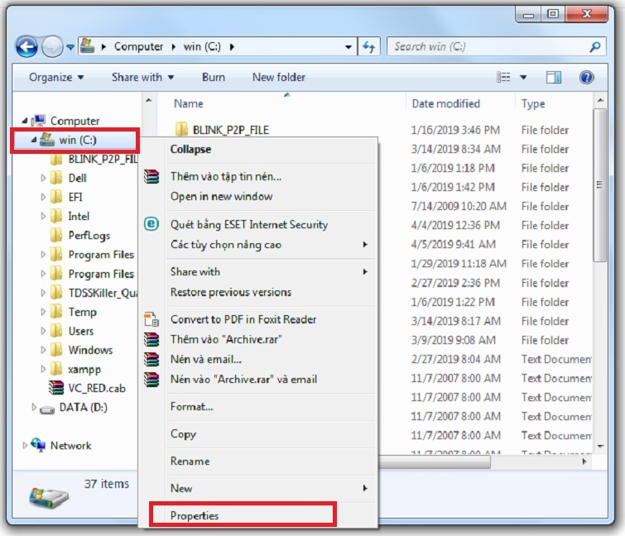This screenshot has height=536, width=625.
Task: Expand the Dell folder node
Action: pyautogui.click(x=43, y=178)
